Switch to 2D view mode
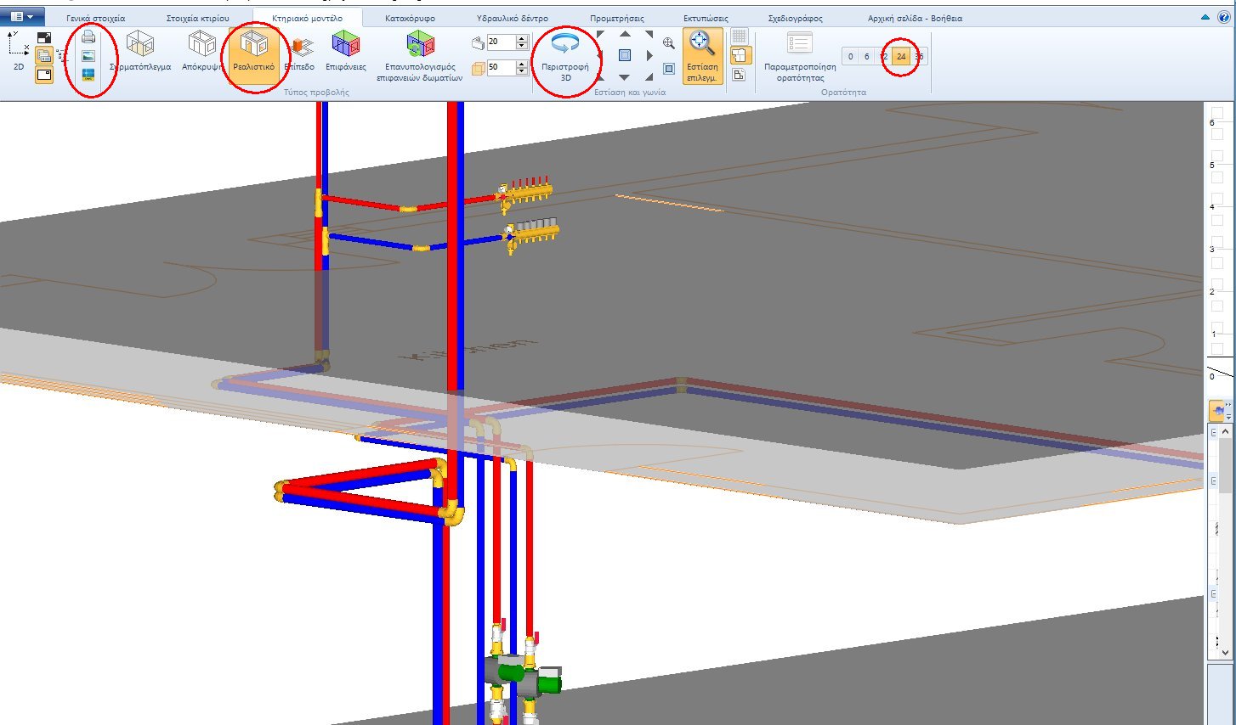Viewport: 1236px width, 725px height. click(x=17, y=51)
